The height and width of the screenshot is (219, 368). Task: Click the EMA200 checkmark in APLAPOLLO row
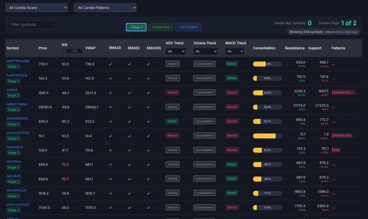pos(148,193)
